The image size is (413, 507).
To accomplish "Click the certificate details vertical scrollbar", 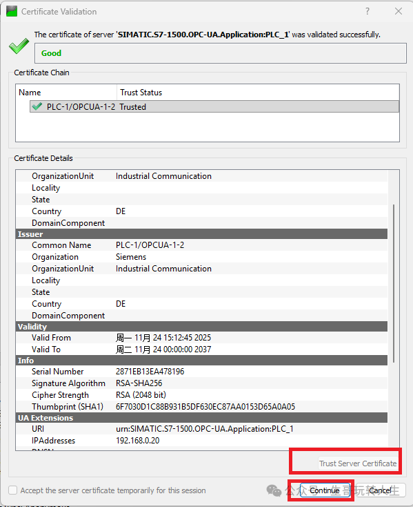I will (x=394, y=283).
